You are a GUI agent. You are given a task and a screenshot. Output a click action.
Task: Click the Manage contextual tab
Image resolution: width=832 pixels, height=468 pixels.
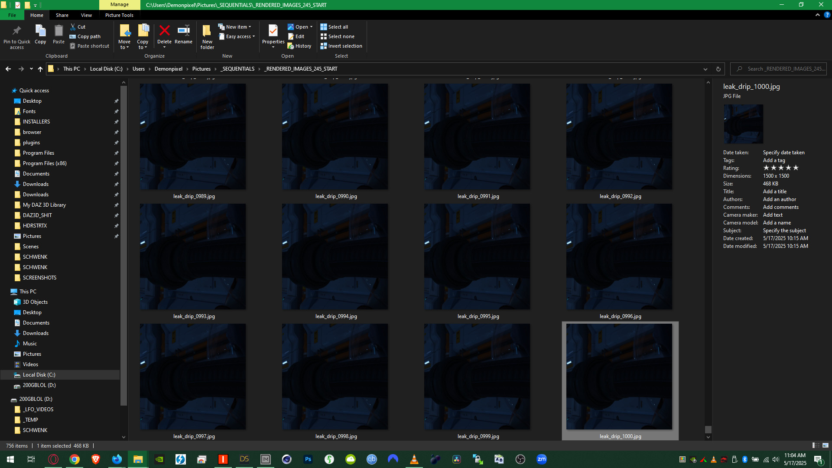click(120, 5)
